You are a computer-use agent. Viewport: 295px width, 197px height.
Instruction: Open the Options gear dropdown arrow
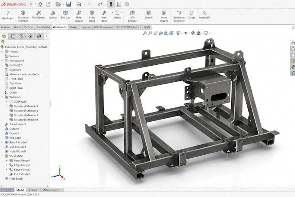(132, 4)
